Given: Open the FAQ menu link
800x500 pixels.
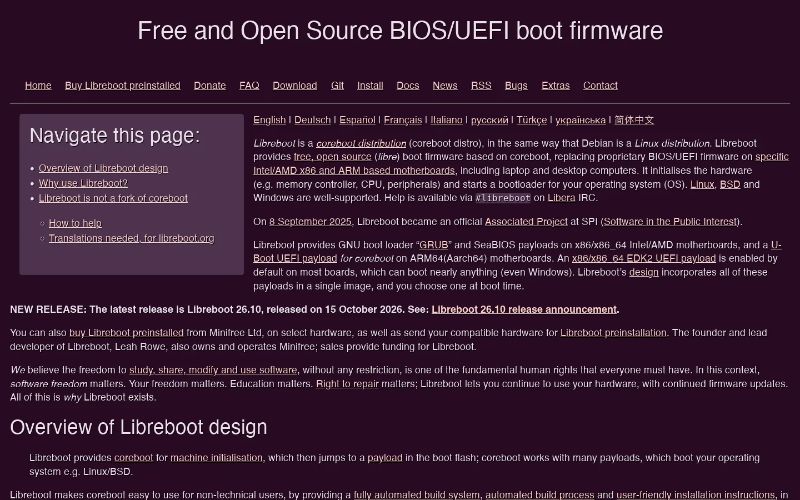Looking at the screenshot, I should (x=249, y=86).
